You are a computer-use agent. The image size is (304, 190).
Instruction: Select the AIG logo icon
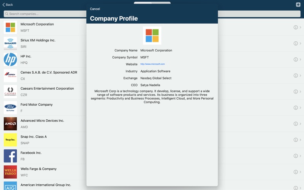click(x=10, y=186)
